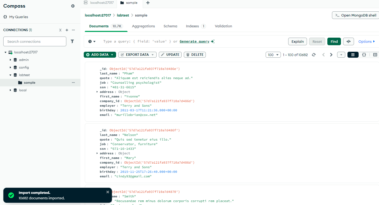The width and height of the screenshot is (379, 205).
Task: Open query code export icon button
Action: pyautogui.click(x=349, y=41)
